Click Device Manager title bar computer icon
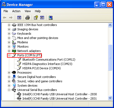Screen dimensions: 114x108 coord(4,4)
